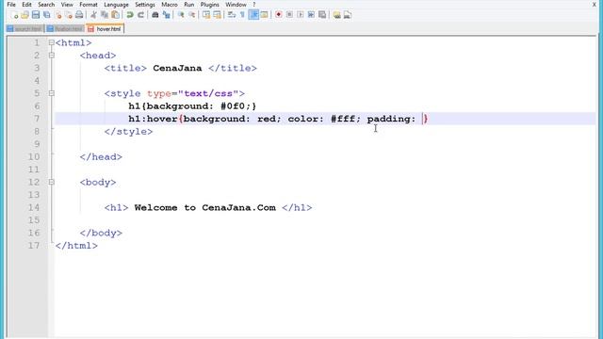Viewport: 603px width, 339px height.
Task: Open the Search menu
Action: [x=46, y=5]
